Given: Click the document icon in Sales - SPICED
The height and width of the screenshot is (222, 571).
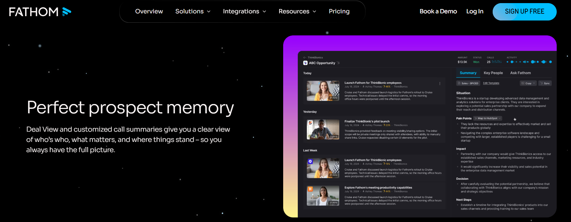Looking at the screenshot, I should [x=459, y=83].
